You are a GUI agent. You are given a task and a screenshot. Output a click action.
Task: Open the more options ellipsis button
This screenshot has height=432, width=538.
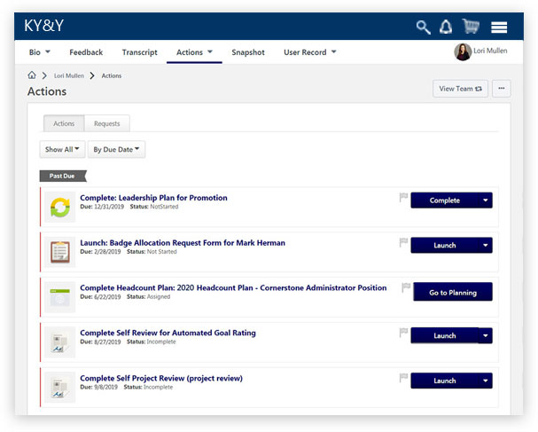tap(502, 89)
